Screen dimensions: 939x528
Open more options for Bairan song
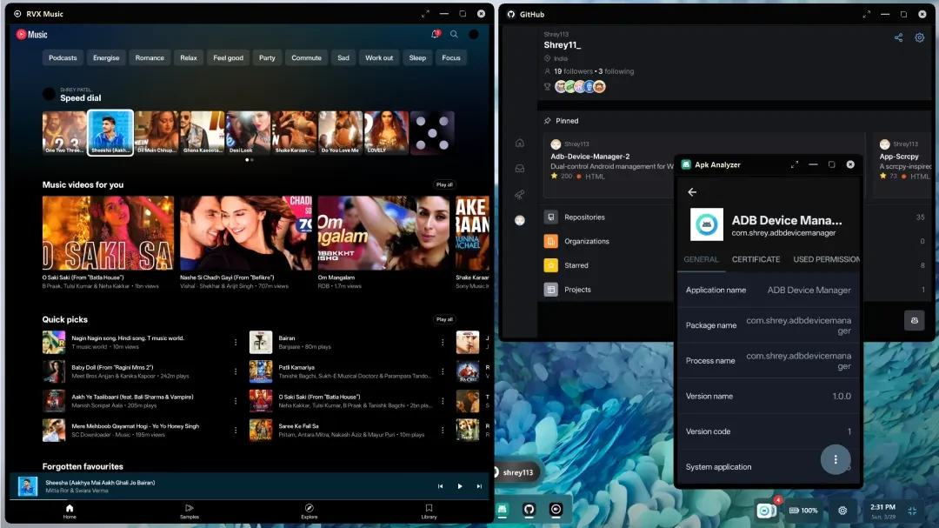coord(443,342)
